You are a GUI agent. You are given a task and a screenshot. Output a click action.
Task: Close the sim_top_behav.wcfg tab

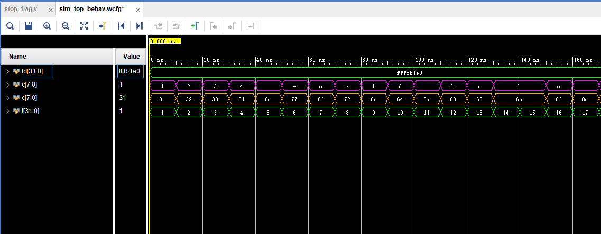coord(138,10)
